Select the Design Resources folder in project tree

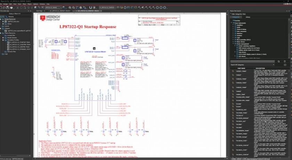[x=10, y=19]
